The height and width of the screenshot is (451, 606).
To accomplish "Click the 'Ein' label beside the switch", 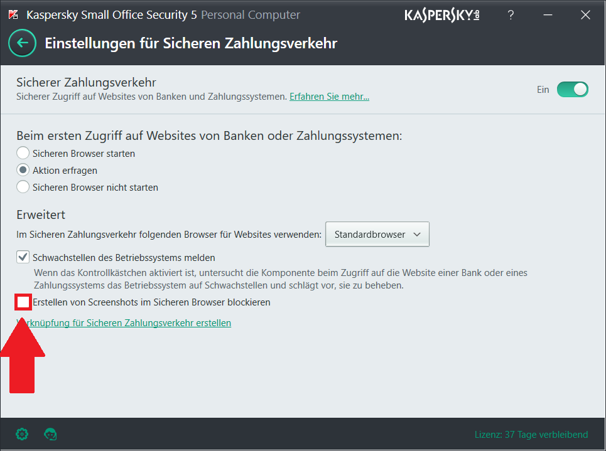I will click(x=543, y=90).
